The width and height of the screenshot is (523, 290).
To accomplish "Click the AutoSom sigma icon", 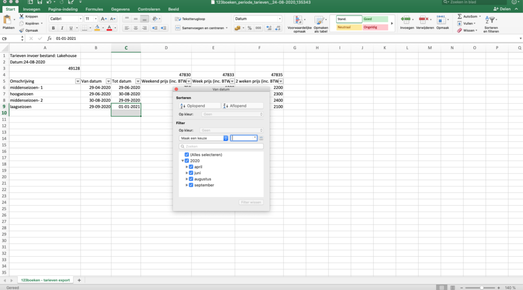I will coord(460,16).
